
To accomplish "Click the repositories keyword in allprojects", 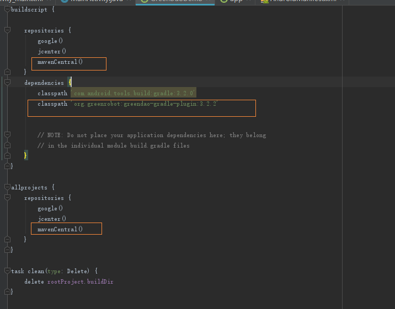I will (44, 198).
